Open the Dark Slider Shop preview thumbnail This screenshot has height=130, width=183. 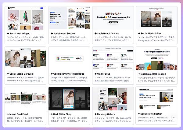coord(69,98)
